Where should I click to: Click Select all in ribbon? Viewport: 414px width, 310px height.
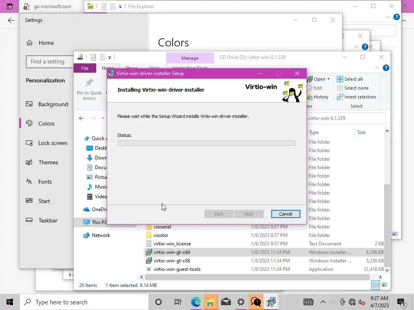click(350, 79)
